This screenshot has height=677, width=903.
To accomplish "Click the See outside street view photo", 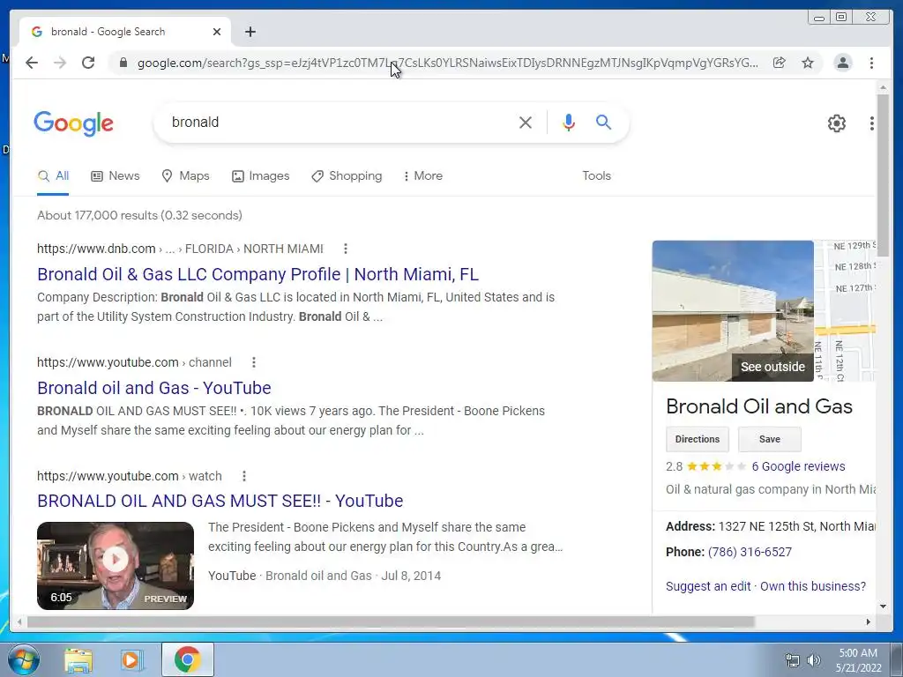I will [733, 311].
